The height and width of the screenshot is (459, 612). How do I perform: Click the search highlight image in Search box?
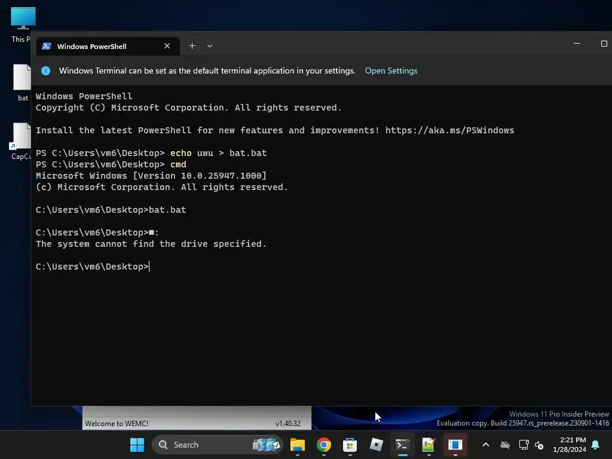(266, 445)
